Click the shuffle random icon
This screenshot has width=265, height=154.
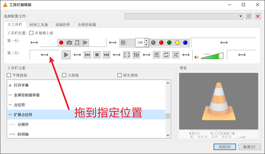point(176,55)
